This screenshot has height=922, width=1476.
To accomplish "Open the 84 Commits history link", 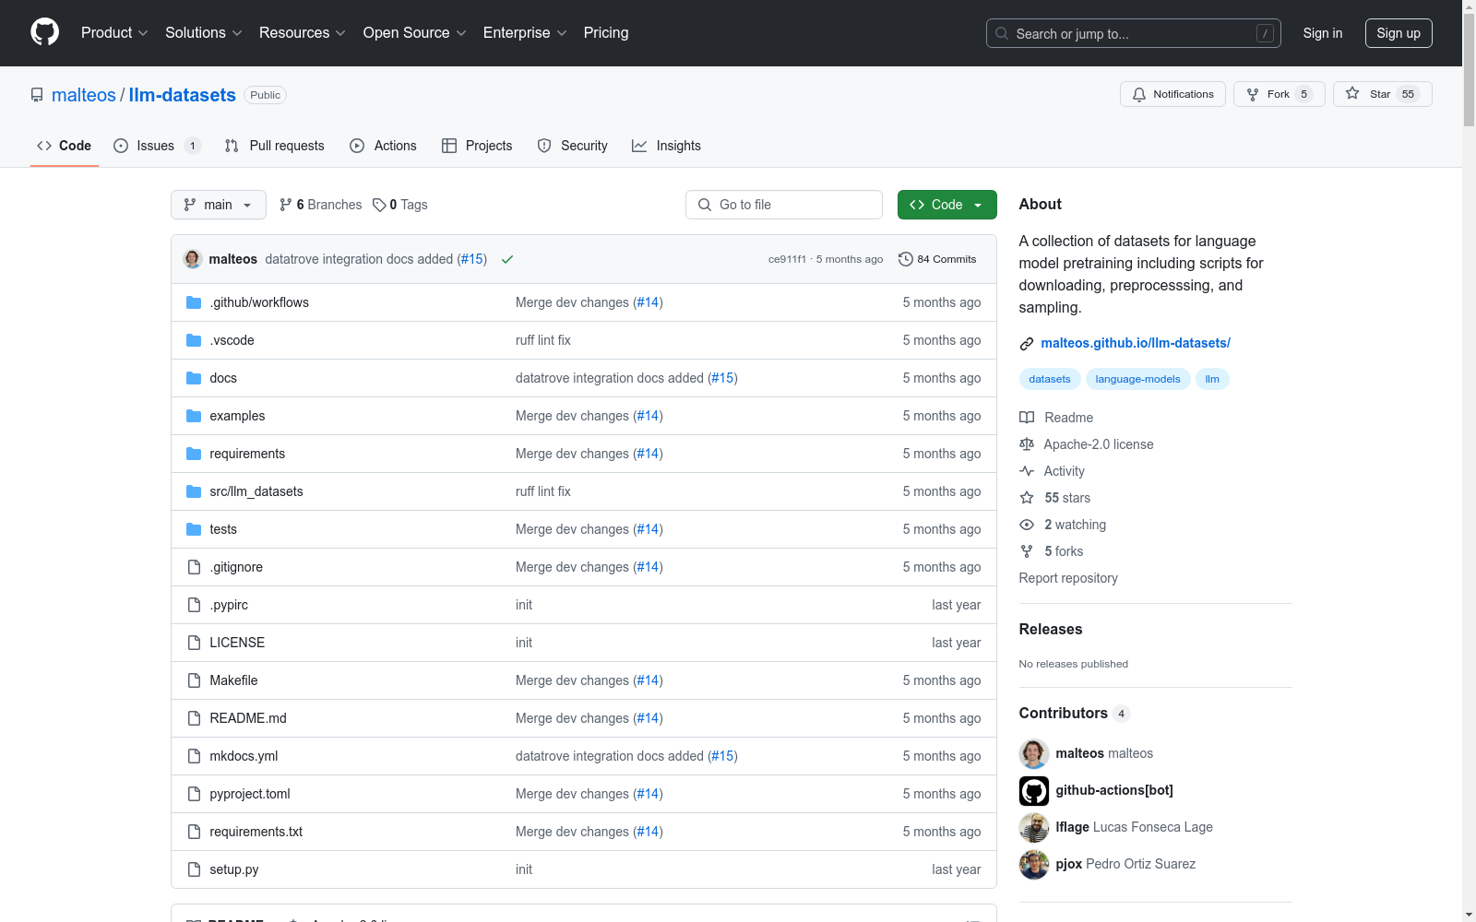I will point(937,259).
